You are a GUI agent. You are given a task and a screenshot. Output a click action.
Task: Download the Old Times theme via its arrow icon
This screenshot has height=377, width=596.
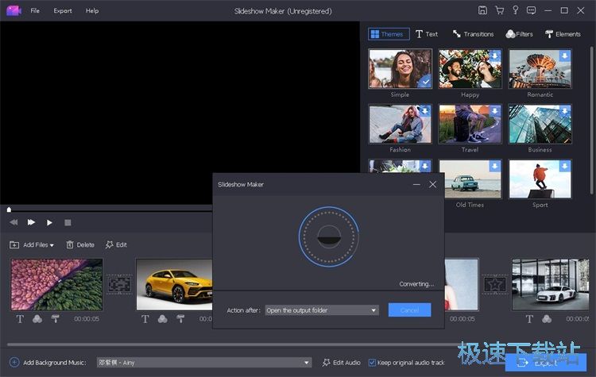[x=495, y=166]
